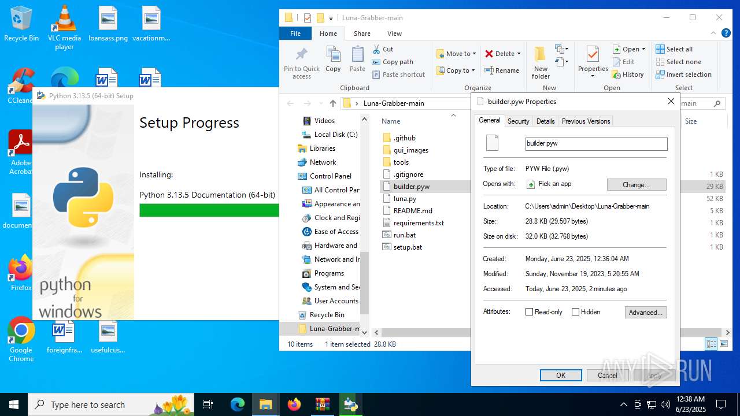The width and height of the screenshot is (740, 416).
Task: Click the File Explorer taskbar icon
Action: (x=265, y=404)
